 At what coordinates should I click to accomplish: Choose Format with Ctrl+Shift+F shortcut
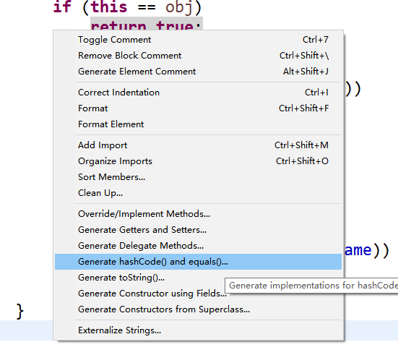click(x=198, y=108)
